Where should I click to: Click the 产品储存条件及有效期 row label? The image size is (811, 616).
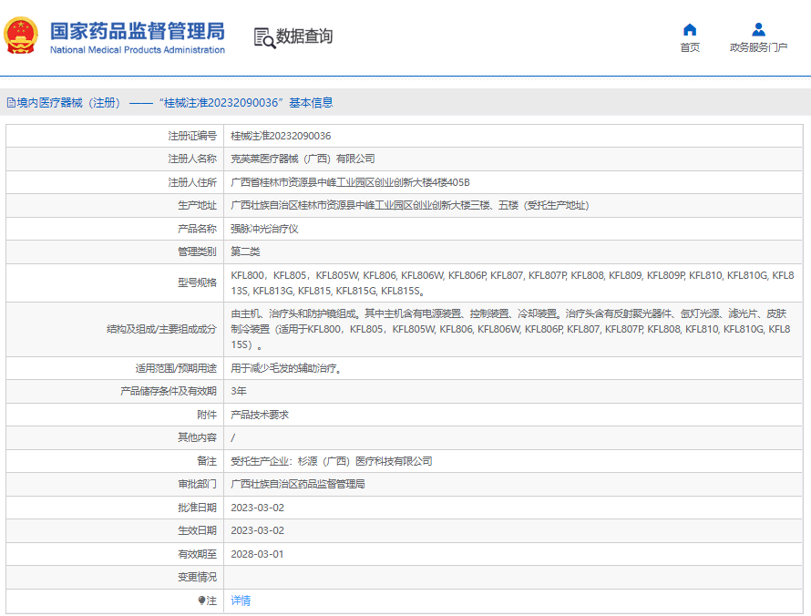169,391
